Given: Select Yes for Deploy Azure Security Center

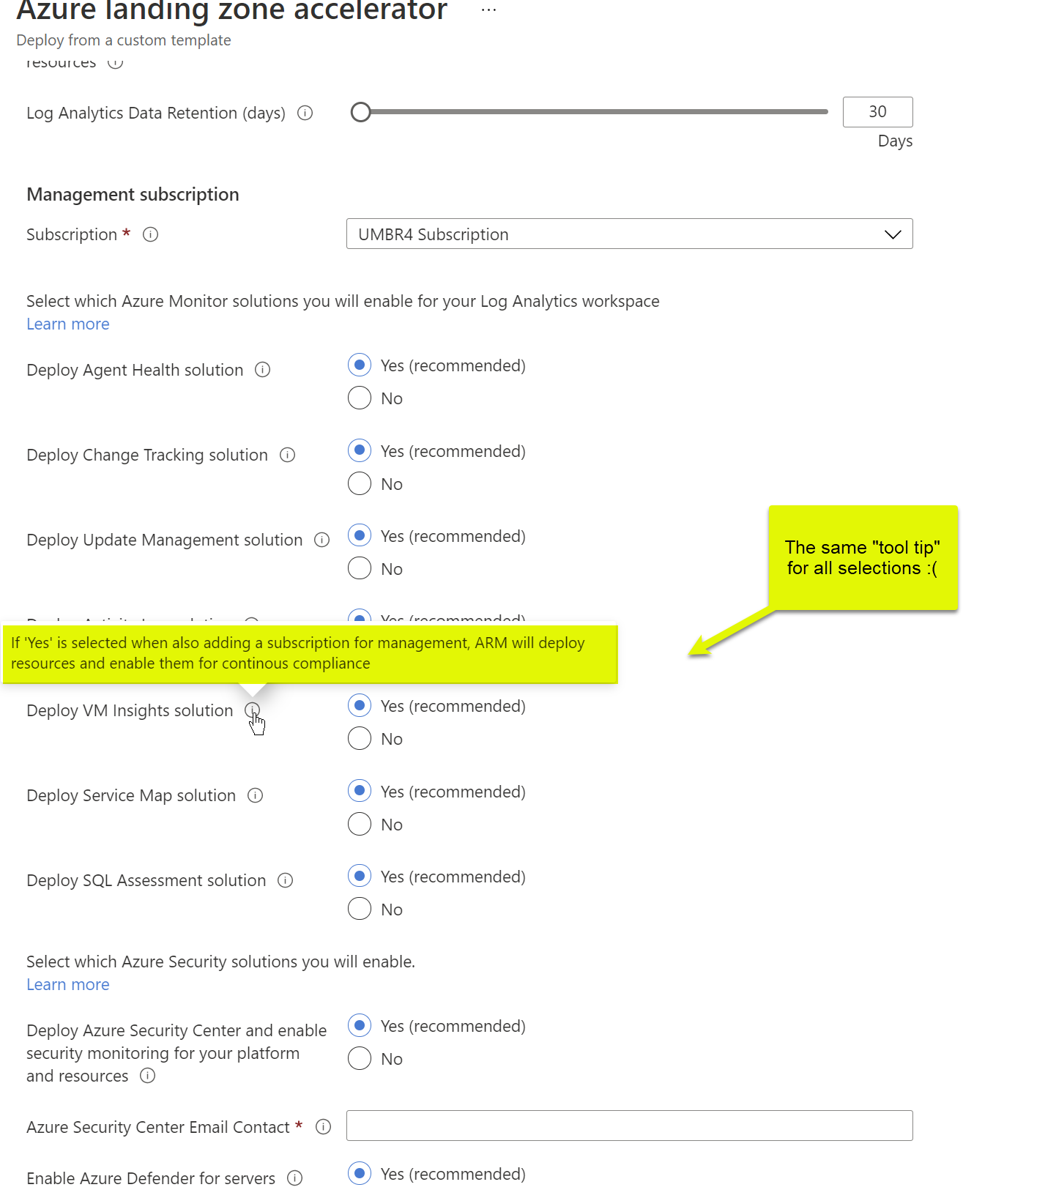Looking at the screenshot, I should click(x=360, y=1025).
